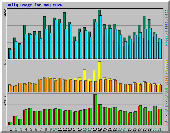Click the green kB Out bar for day 30
Image resolution: width=170 pixels, height=133 pixels.
click(x=155, y=115)
